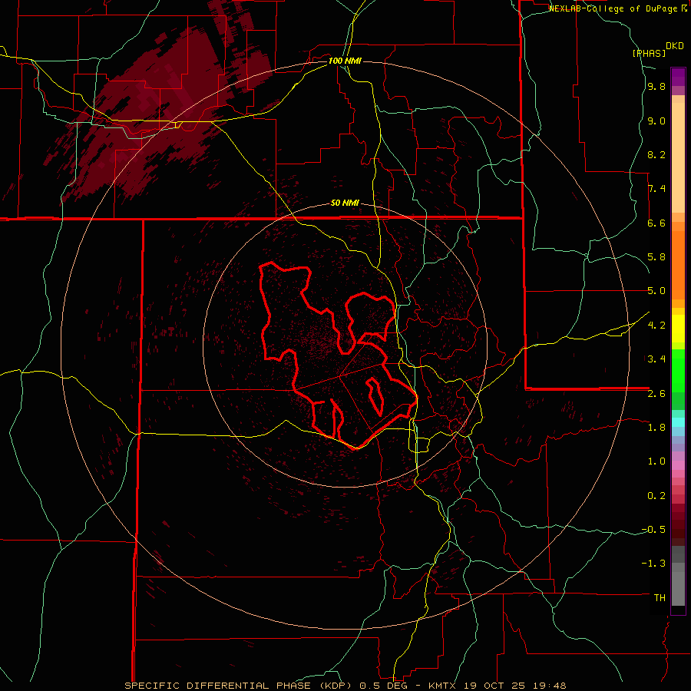Click the 1.8 value on the scale

(x=656, y=428)
